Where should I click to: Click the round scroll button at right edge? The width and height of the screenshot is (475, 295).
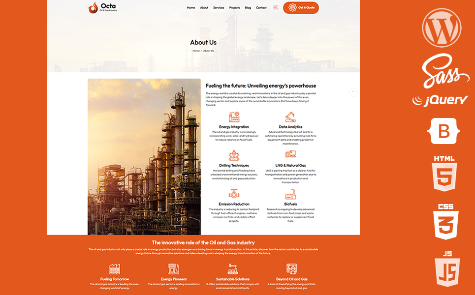click(x=353, y=92)
